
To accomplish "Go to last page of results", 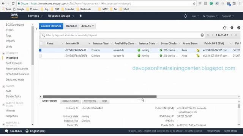I will pyautogui.click(x=236, y=35).
